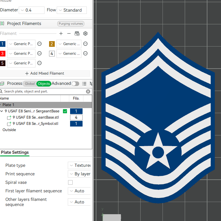
Task: Click the search magnifier icon
Action: pyautogui.click(x=1, y=91)
